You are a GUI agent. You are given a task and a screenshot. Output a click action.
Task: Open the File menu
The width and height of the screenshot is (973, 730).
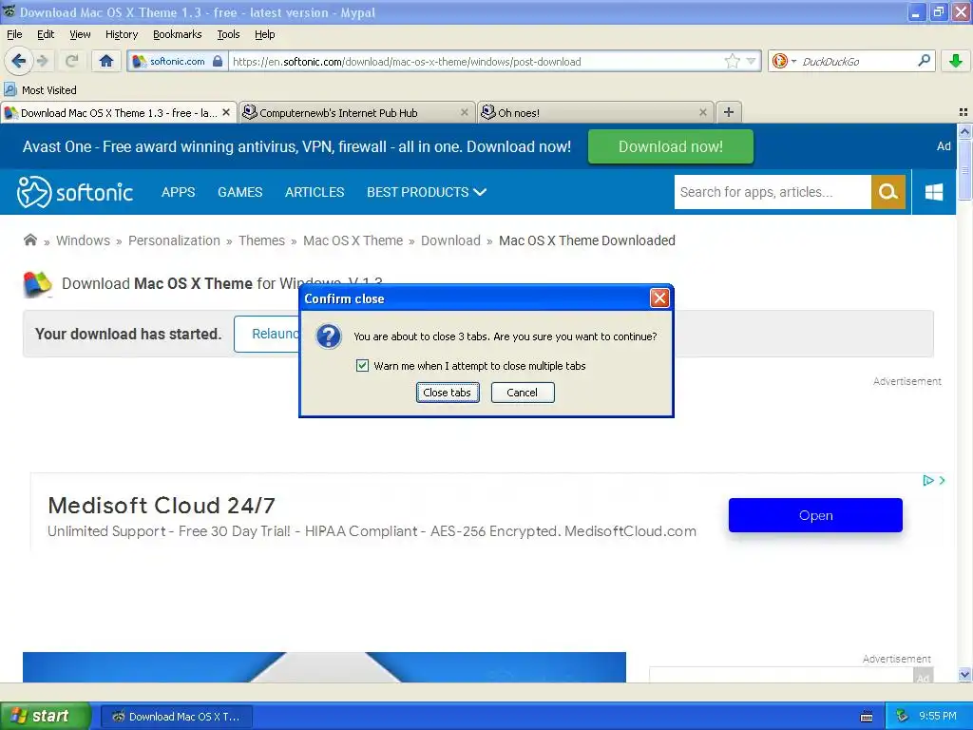pyautogui.click(x=13, y=34)
